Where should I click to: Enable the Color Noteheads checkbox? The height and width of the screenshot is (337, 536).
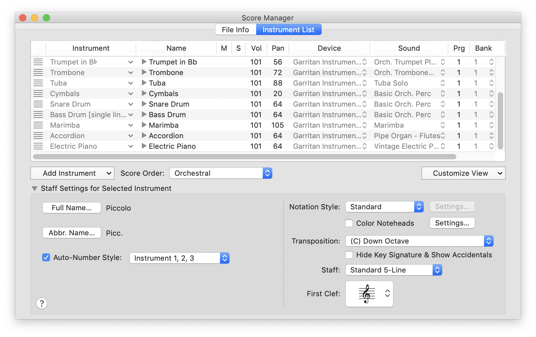pos(349,223)
